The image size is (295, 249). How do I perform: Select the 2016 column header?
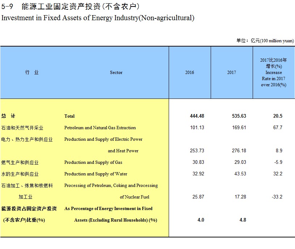coord(189,73)
